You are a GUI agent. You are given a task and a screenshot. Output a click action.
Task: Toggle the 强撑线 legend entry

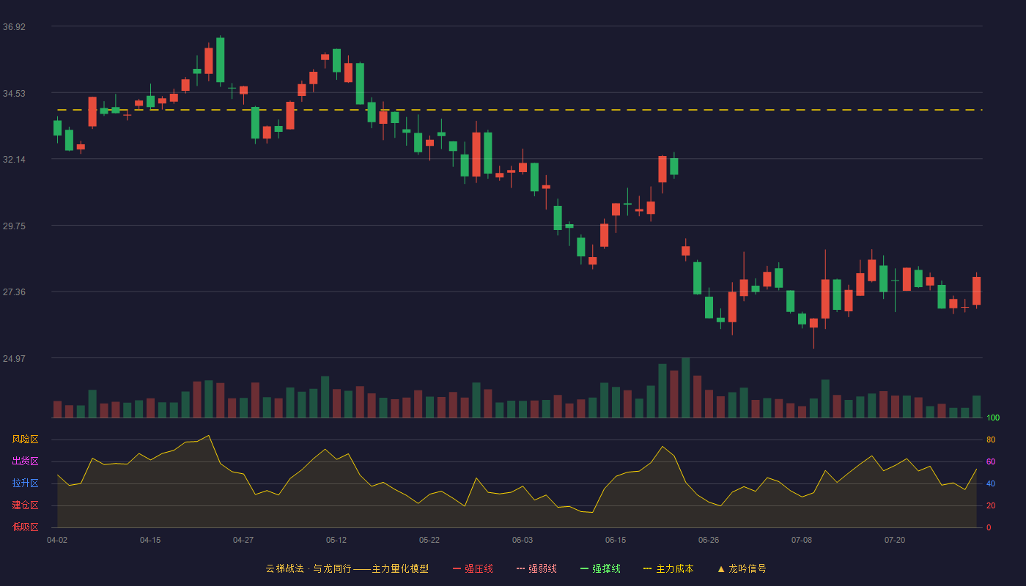(600, 568)
